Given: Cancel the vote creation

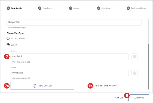Looking at the screenshot, I should point(119,98).
